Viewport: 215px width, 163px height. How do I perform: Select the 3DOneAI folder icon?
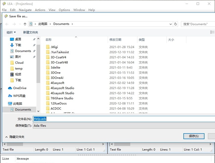tap(48, 78)
